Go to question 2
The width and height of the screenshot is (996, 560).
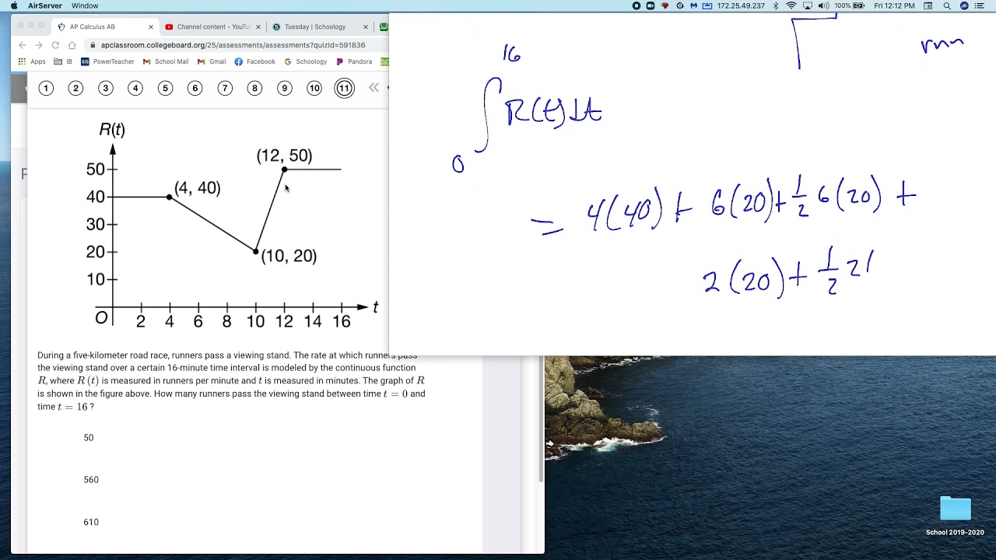coord(75,88)
